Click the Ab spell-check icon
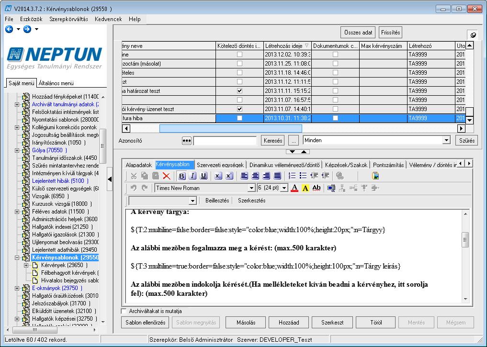This screenshot has height=347, width=487. pyautogui.click(x=317, y=188)
